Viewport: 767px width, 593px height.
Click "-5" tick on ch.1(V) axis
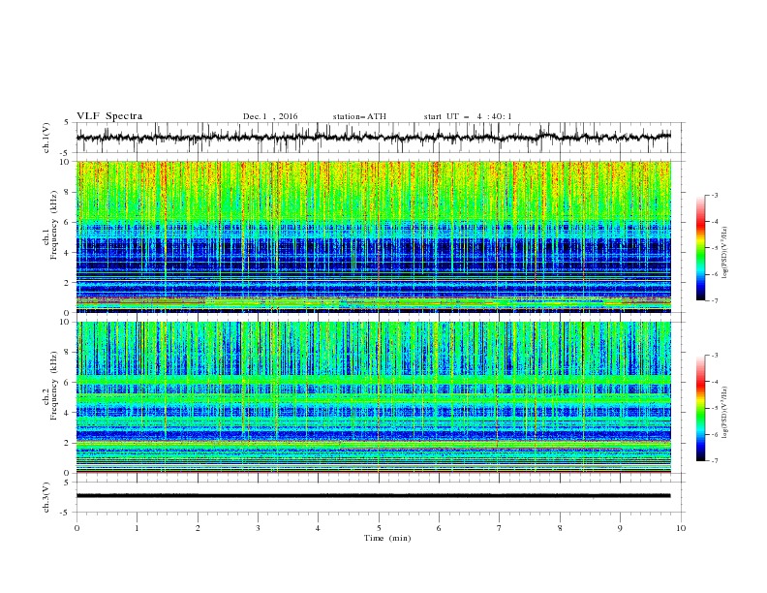coord(66,153)
